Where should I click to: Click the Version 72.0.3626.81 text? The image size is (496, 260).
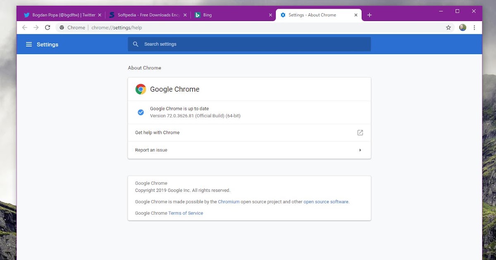[195, 116]
